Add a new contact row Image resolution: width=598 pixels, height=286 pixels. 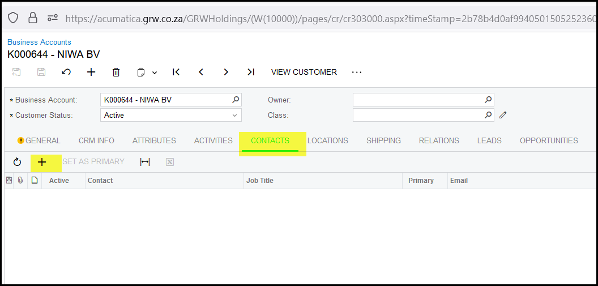(x=42, y=162)
